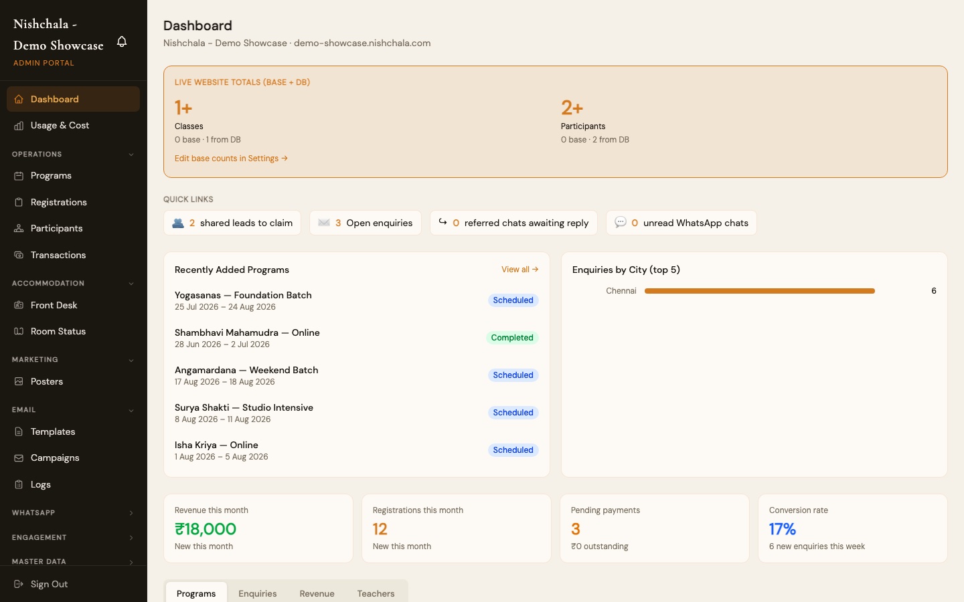Collapse the Marketing section
The width and height of the screenshot is (964, 602).
click(x=131, y=360)
